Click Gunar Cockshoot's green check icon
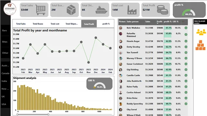 [186, 64]
